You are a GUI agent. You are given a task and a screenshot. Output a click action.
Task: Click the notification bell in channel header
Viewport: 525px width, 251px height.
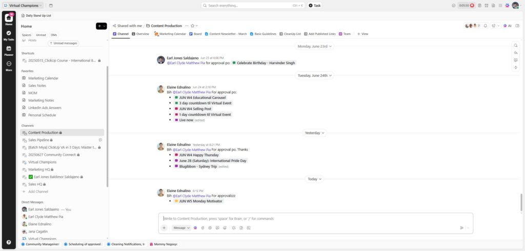(x=485, y=26)
